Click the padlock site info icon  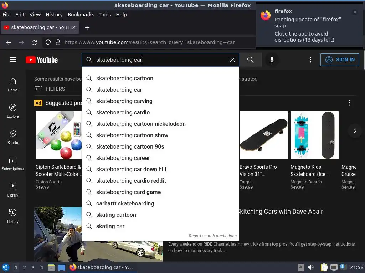pyautogui.click(x=58, y=42)
